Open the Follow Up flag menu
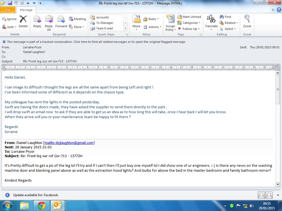 (189, 29)
